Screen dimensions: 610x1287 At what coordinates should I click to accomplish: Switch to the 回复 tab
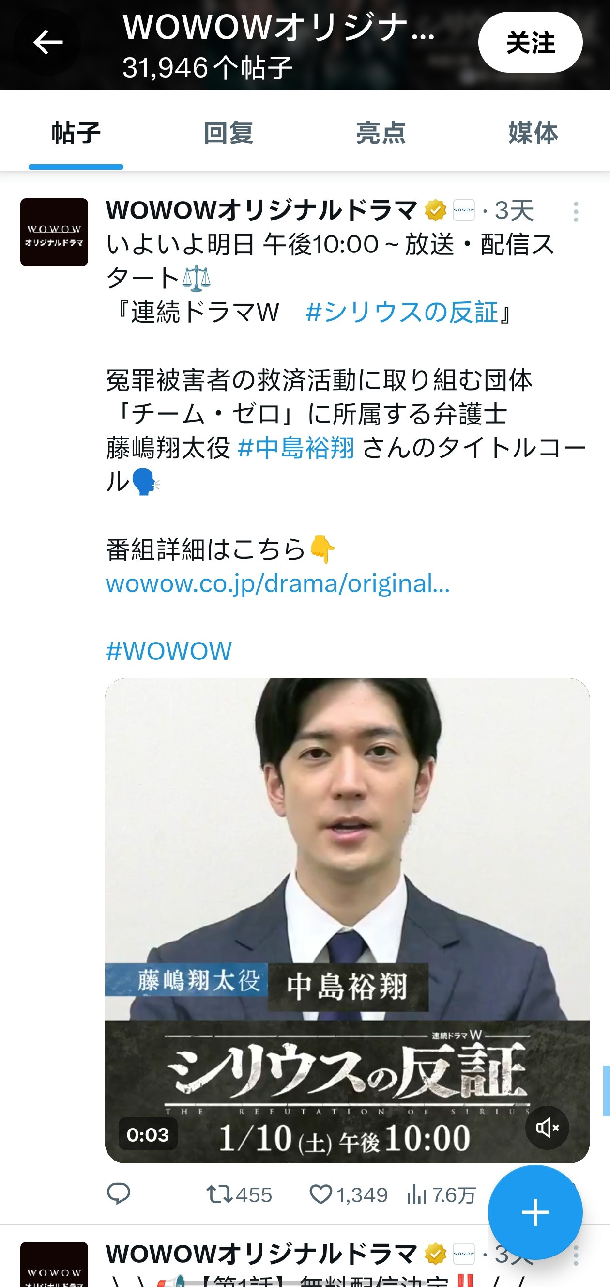[x=228, y=133]
